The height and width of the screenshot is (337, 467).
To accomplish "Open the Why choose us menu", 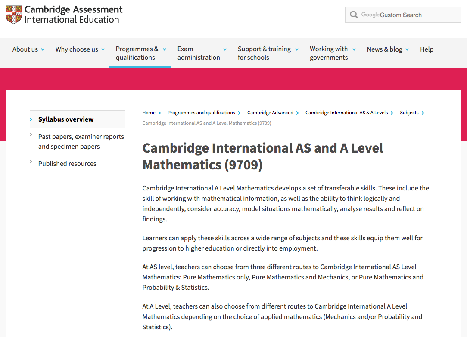I will click(77, 49).
